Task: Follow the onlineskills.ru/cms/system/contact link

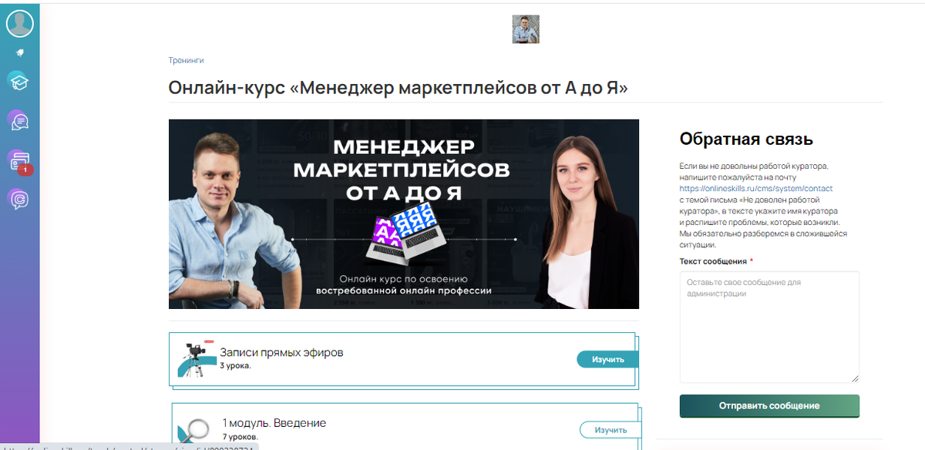Action: pos(756,188)
